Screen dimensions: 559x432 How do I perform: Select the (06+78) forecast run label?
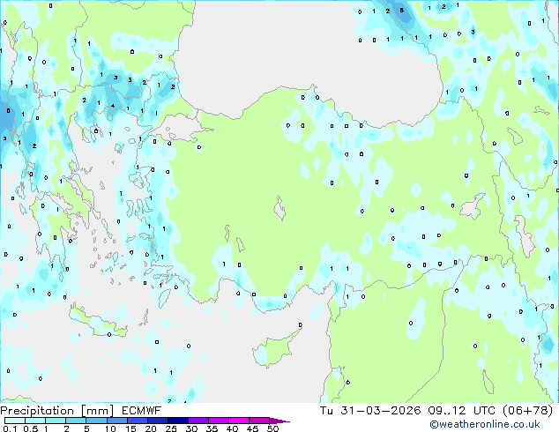[527, 411]
